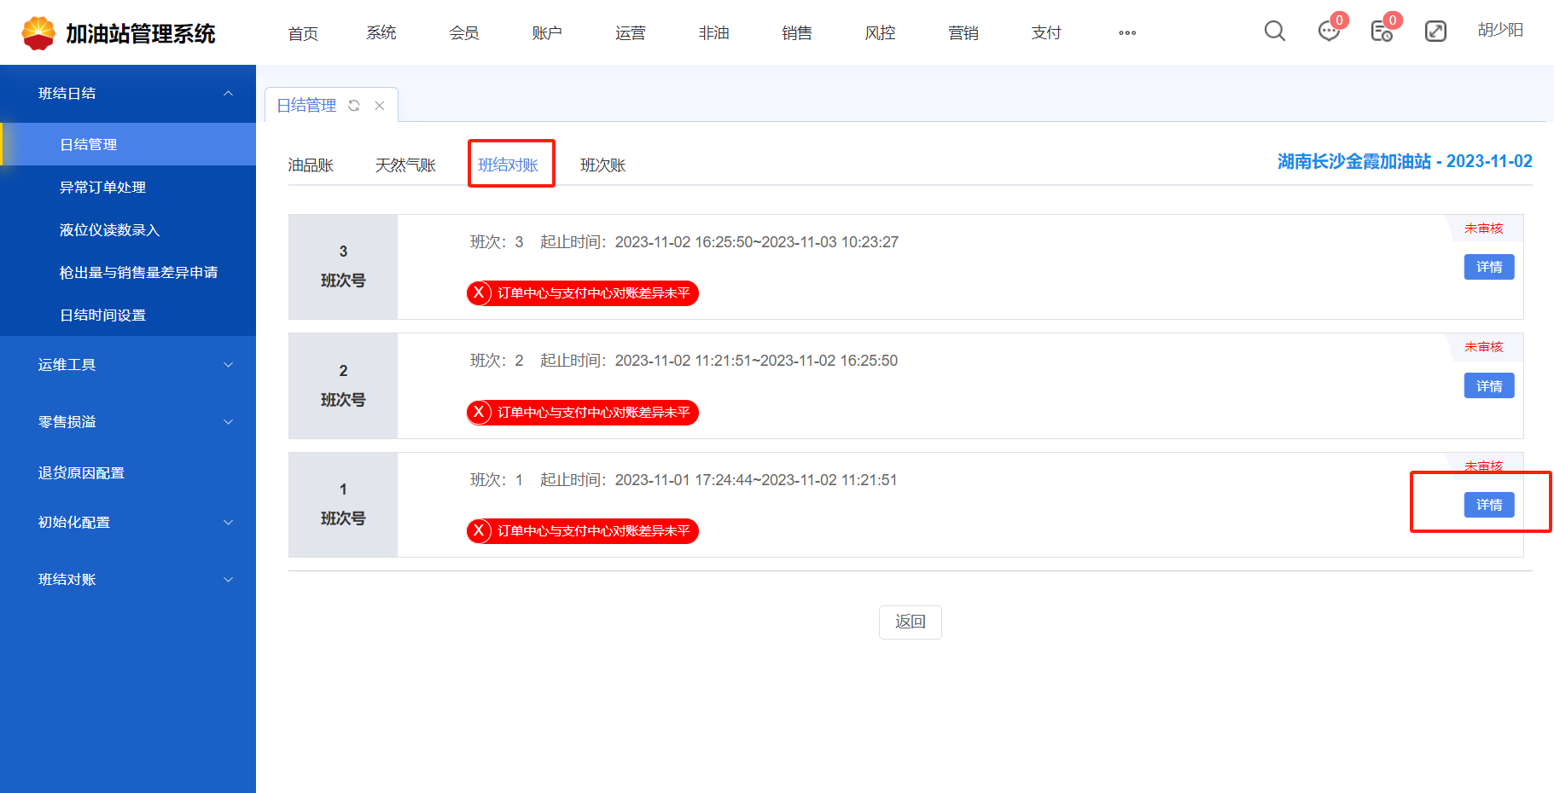
Task: Expand the 运维工具 sidebar menu
Action: tap(228, 365)
